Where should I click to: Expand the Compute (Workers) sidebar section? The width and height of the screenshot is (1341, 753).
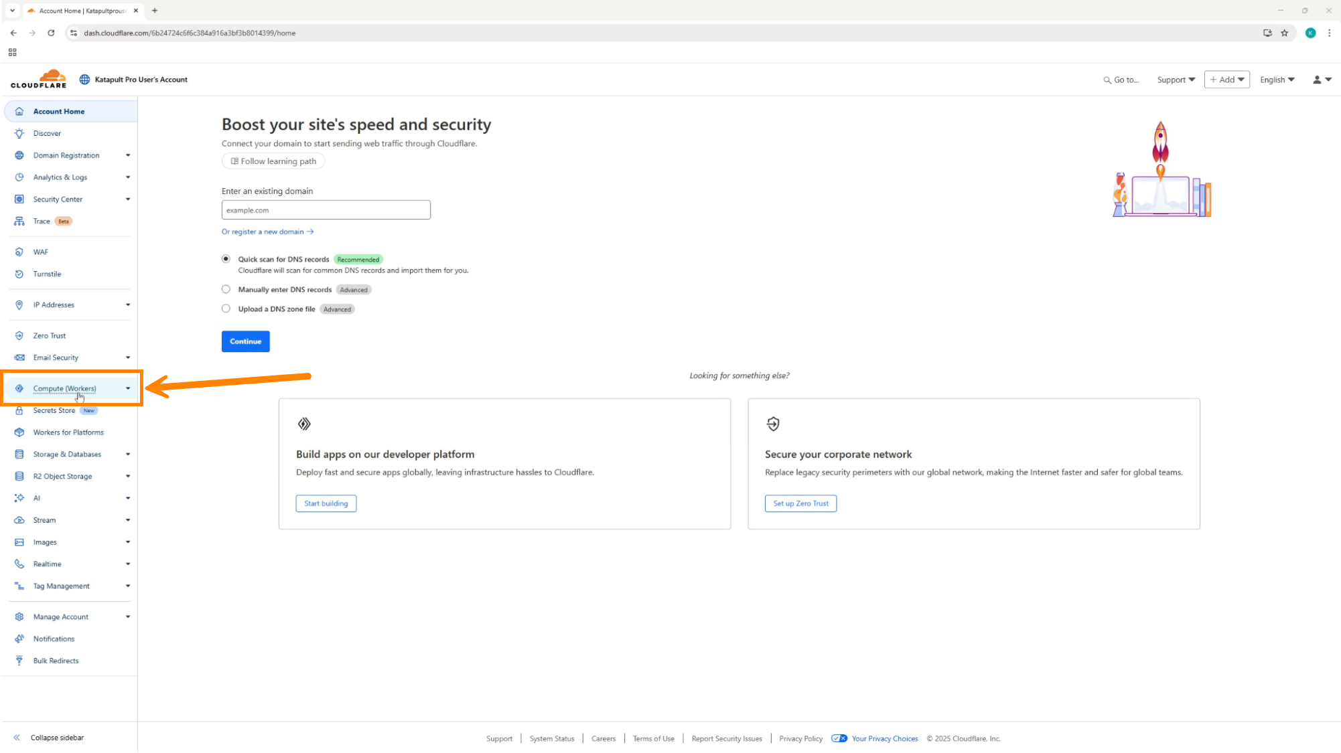point(127,389)
